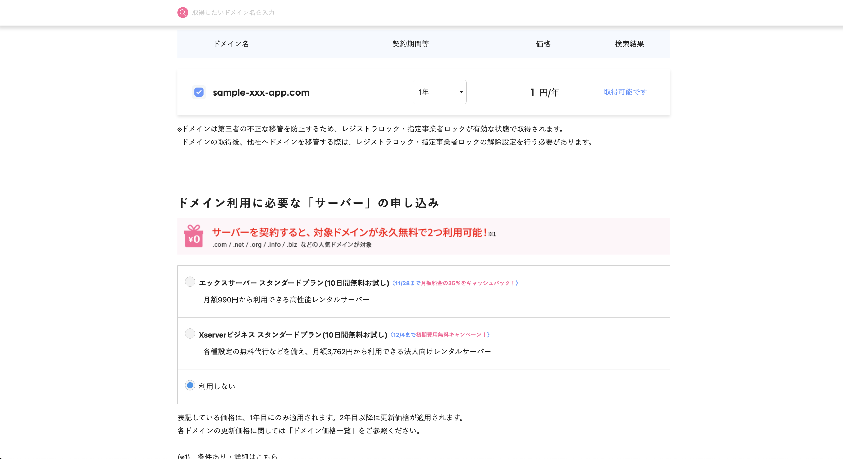Select the 利用しない option
Viewport: 843px width, 459px height.
pos(190,386)
